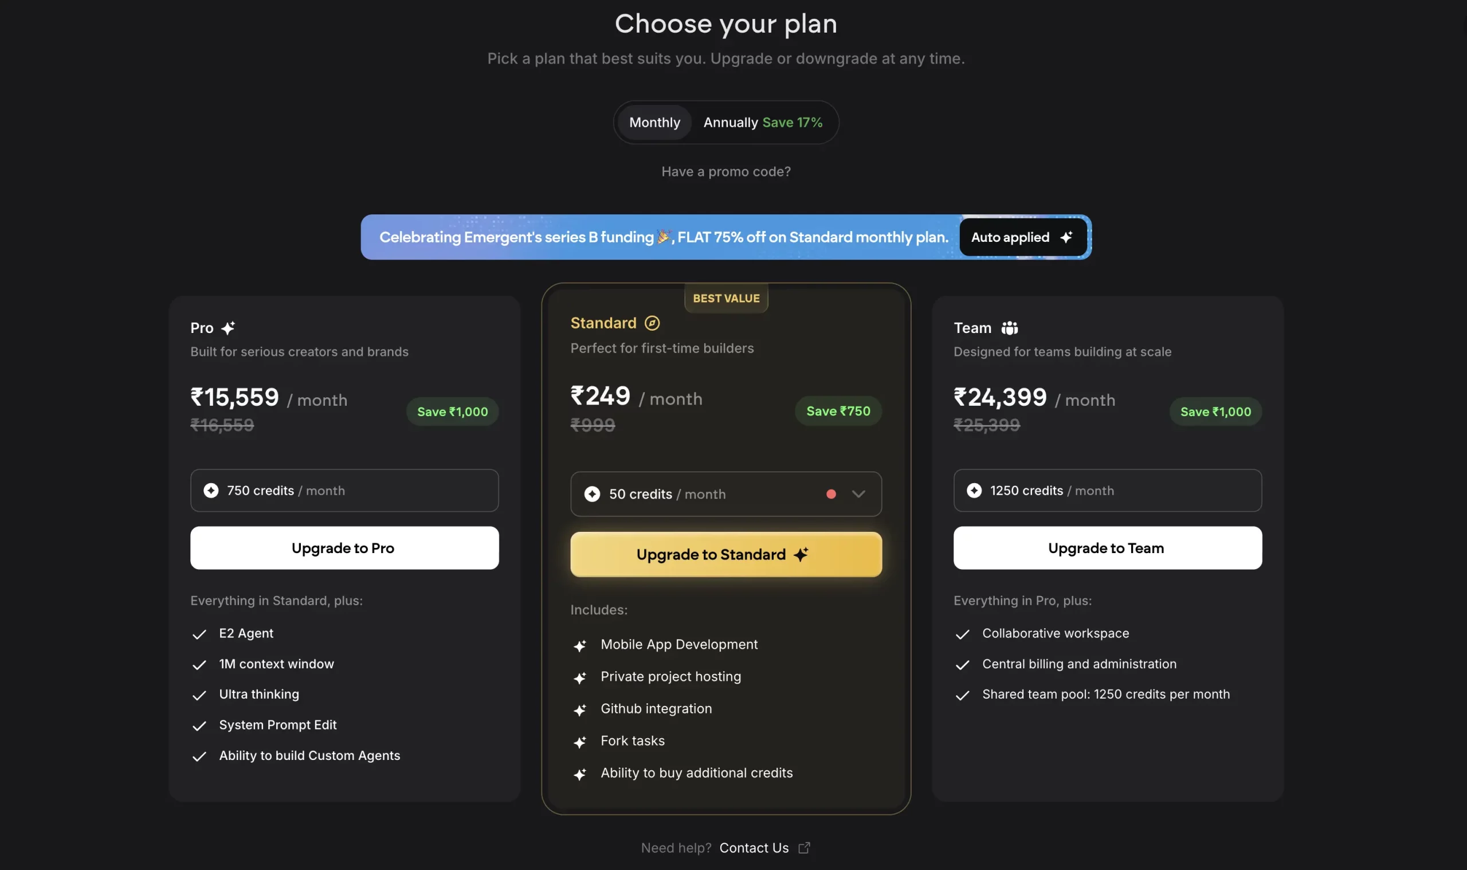
Task: Open the 750 credits per month selector
Action: (x=344, y=491)
